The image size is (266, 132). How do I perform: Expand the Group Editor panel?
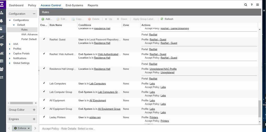click(34, 110)
